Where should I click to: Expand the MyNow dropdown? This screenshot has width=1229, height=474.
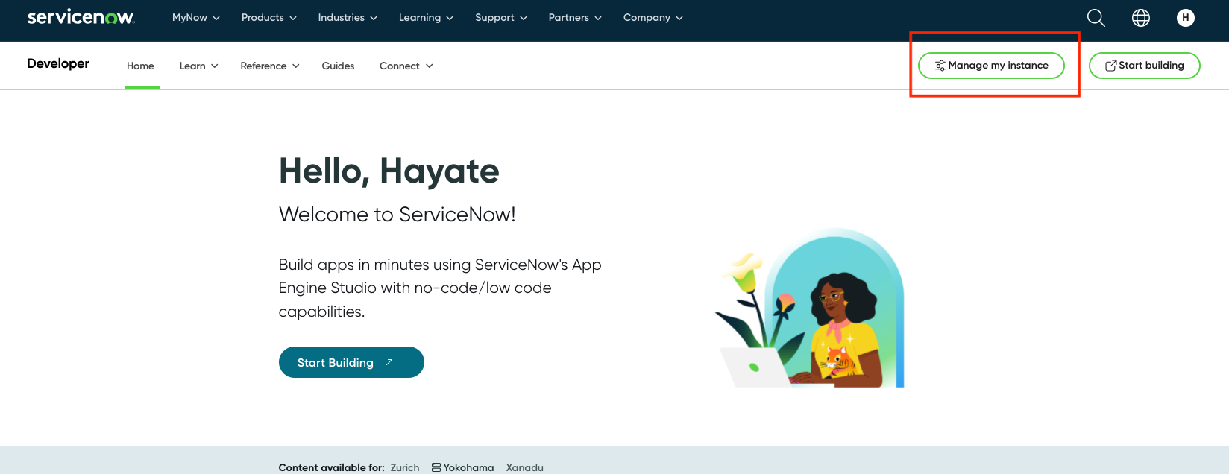(196, 18)
